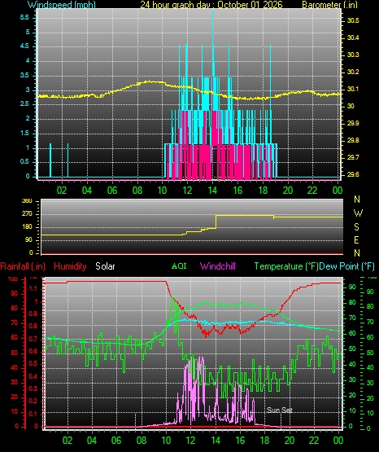
Task: Click the Barometer (.in) axis title
Action: (329, 4)
